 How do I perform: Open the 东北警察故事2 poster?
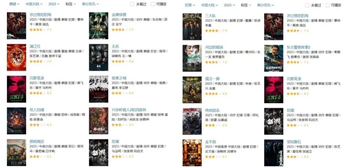(x=274, y=58)
